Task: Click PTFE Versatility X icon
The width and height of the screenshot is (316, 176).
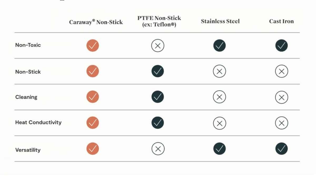Action: point(158,149)
